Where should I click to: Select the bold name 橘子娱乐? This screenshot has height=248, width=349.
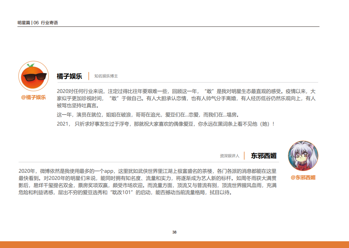(x=69, y=76)
